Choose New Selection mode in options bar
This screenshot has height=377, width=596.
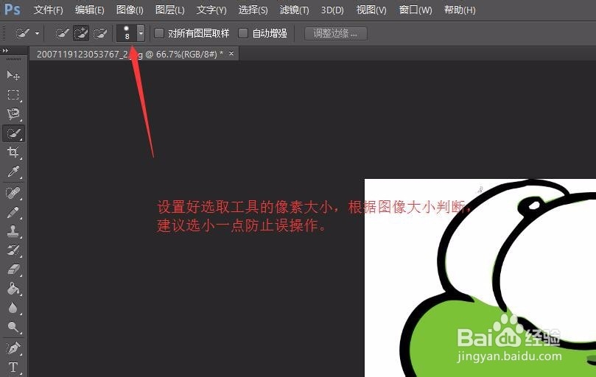coord(62,33)
